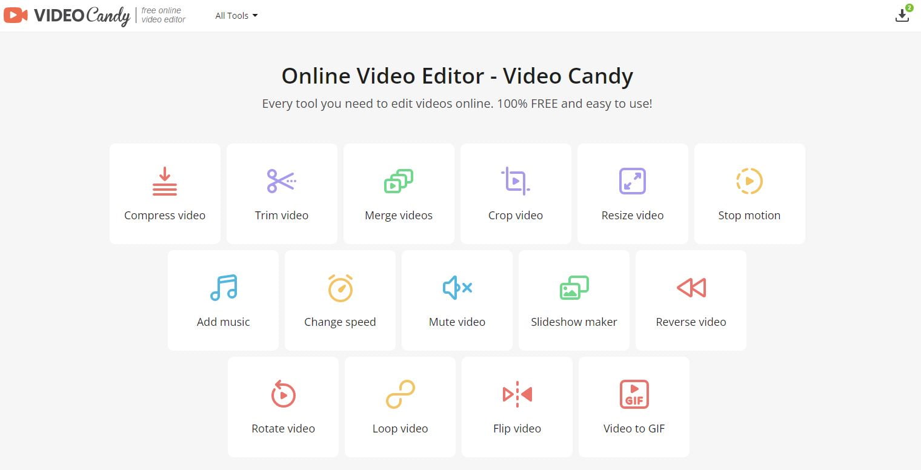The width and height of the screenshot is (921, 470).
Task: Select the Stop motion label
Action: pyautogui.click(x=750, y=216)
